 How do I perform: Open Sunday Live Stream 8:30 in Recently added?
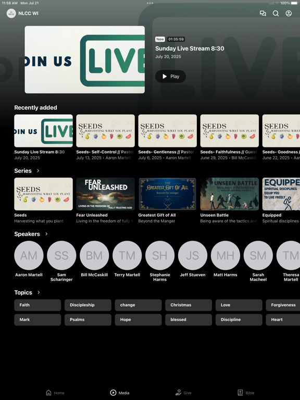coord(43,131)
